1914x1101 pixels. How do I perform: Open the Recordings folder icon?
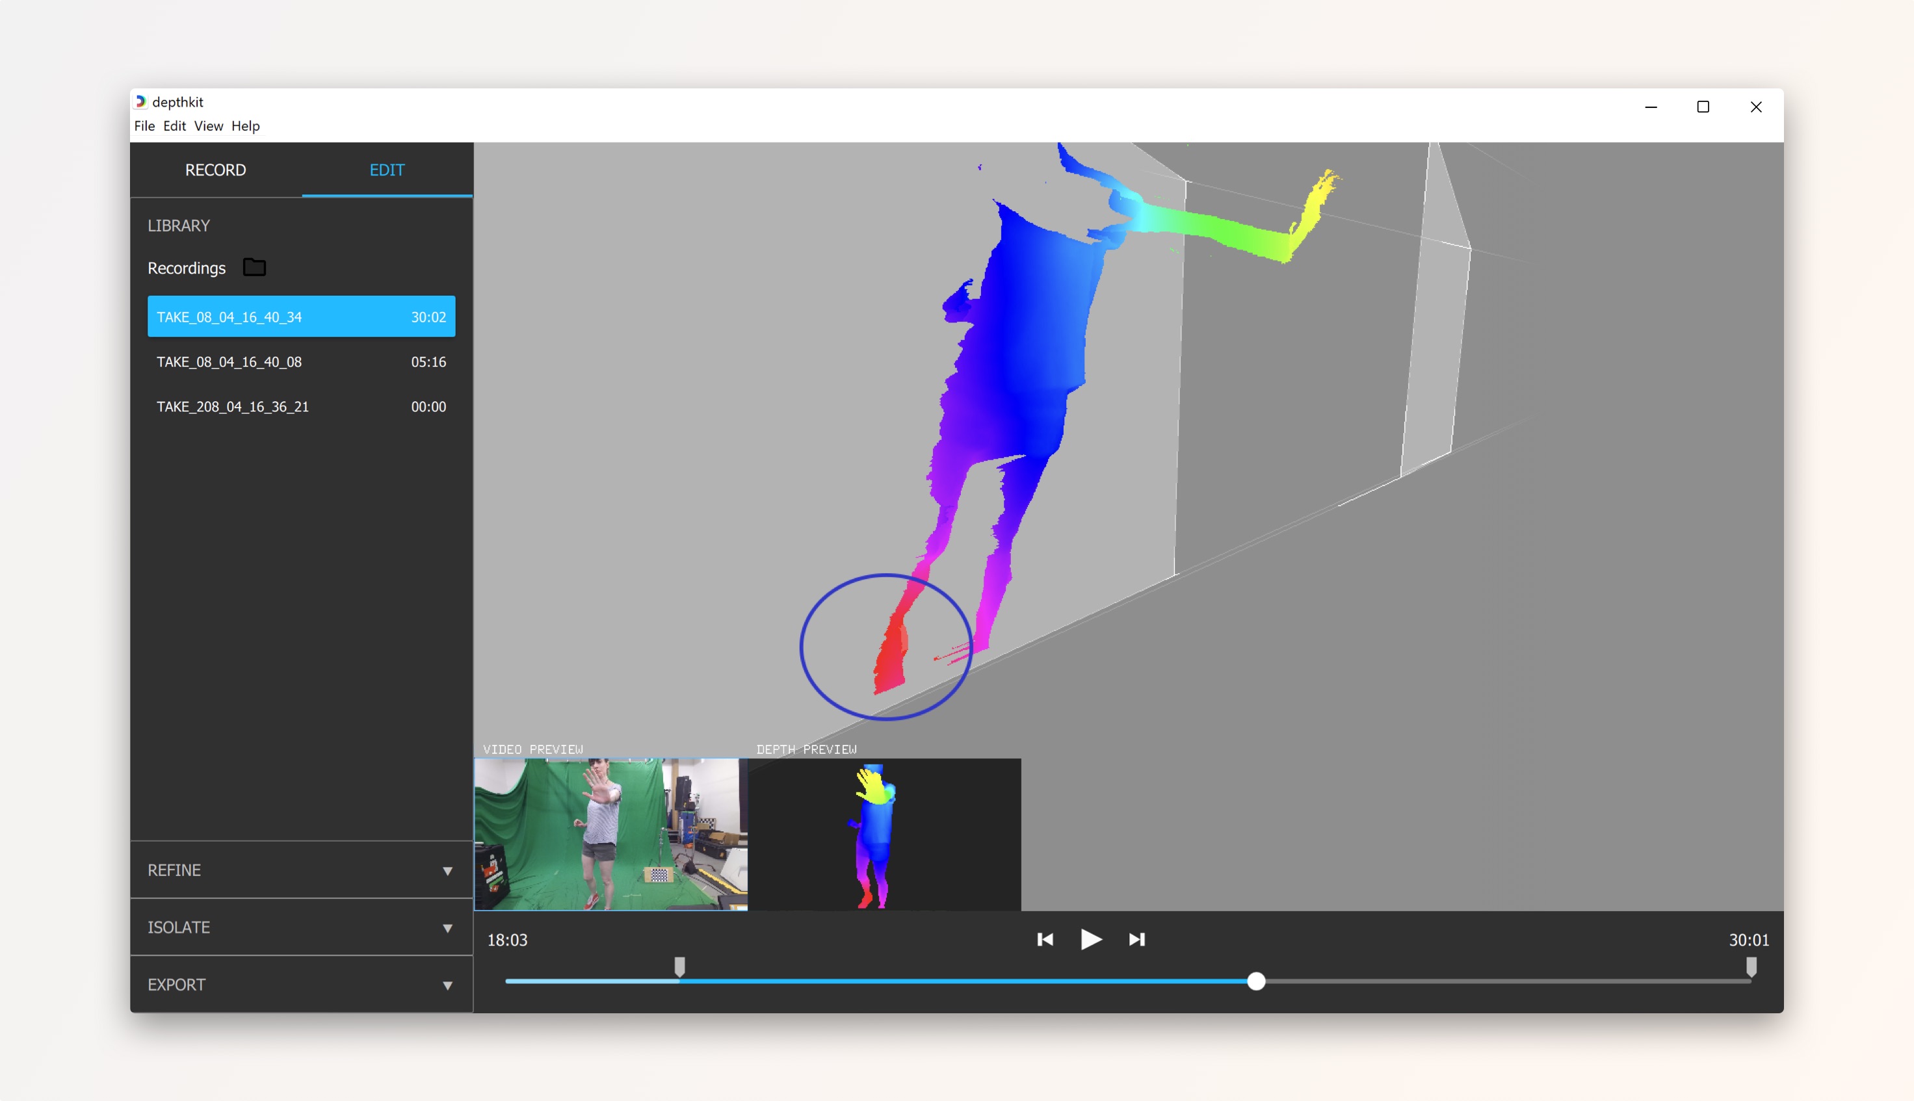click(x=254, y=268)
